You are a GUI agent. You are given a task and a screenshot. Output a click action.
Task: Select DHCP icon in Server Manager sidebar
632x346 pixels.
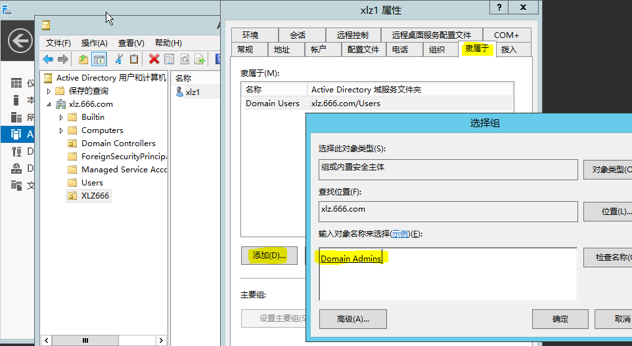[16, 151]
